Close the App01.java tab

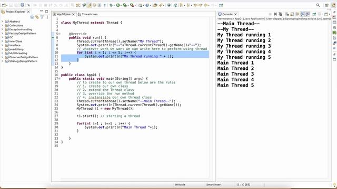tap(73, 14)
